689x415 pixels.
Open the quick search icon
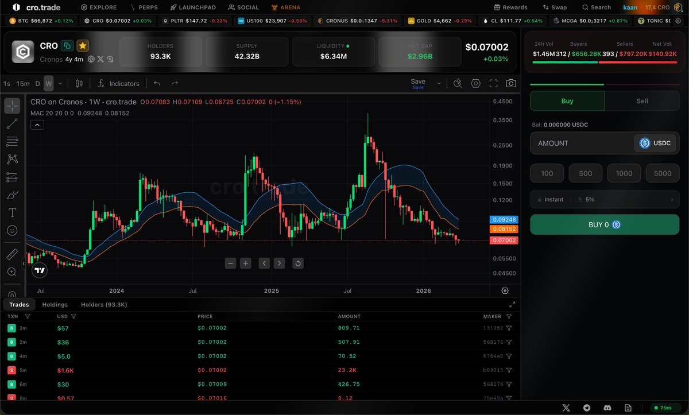click(458, 83)
